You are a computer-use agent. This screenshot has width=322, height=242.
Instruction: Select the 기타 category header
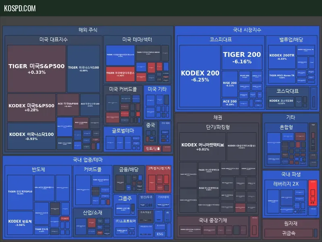pyautogui.click(x=291, y=117)
